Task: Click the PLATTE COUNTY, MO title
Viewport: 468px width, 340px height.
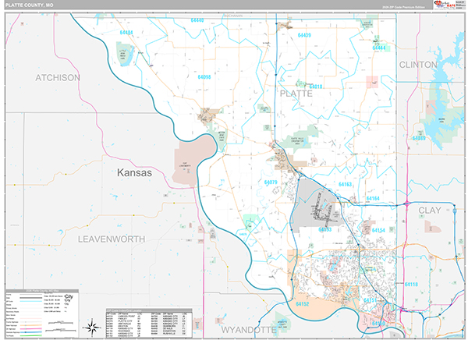Action: click(30, 5)
